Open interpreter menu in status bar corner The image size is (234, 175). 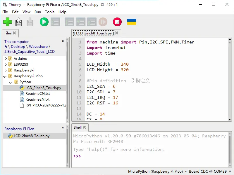click(230, 171)
